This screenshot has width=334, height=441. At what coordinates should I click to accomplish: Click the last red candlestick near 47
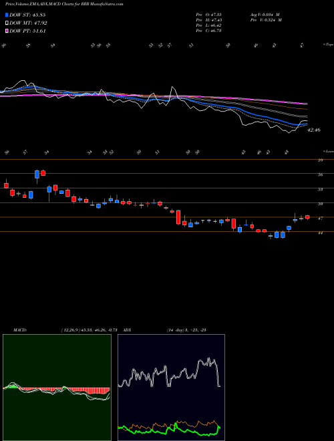(x=307, y=217)
